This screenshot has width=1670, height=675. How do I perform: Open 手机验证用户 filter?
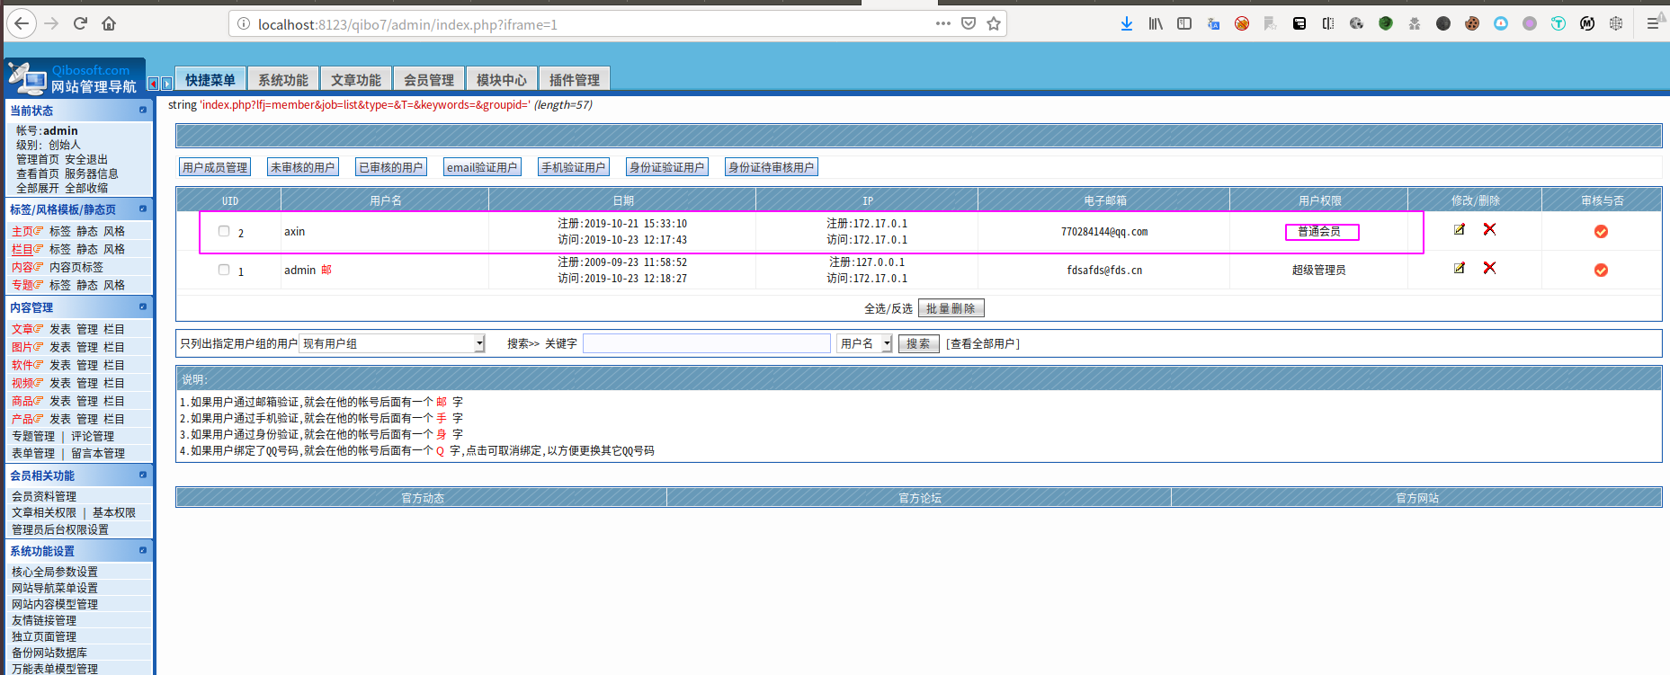click(x=574, y=167)
